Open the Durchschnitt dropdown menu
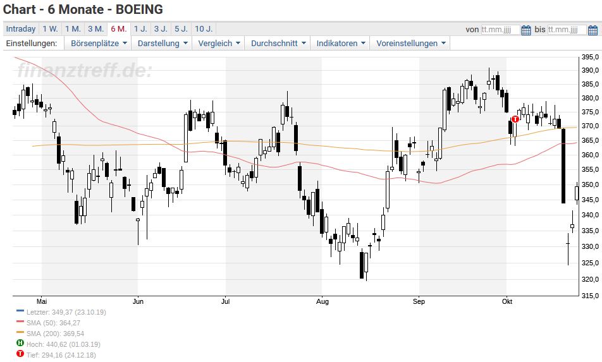 tap(278, 44)
